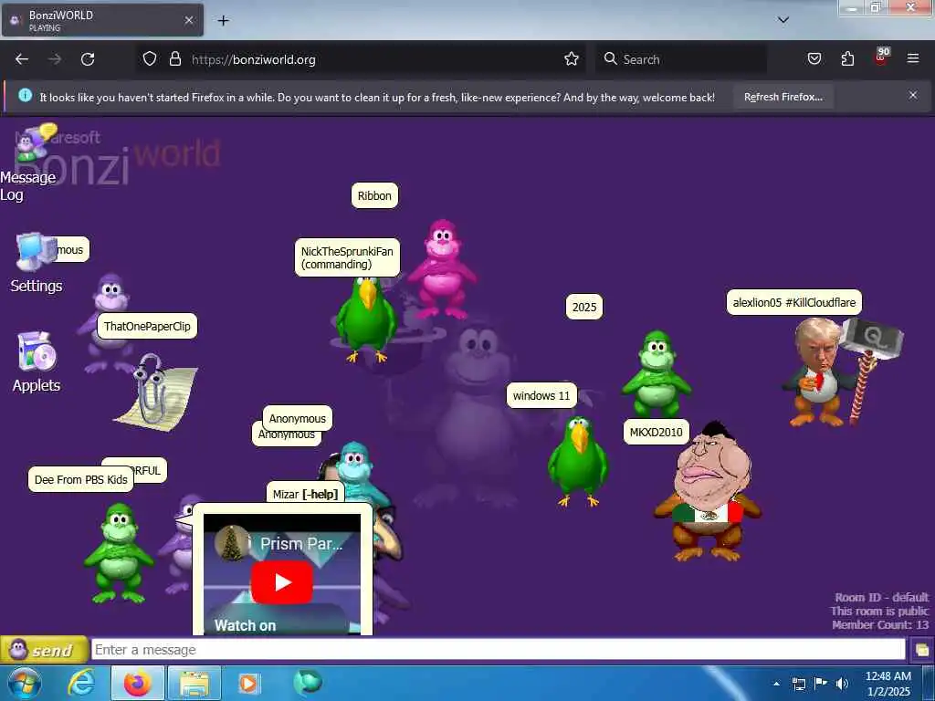Bookmark this page with the star
Image resolution: width=935 pixels, height=701 pixels.
(x=572, y=59)
